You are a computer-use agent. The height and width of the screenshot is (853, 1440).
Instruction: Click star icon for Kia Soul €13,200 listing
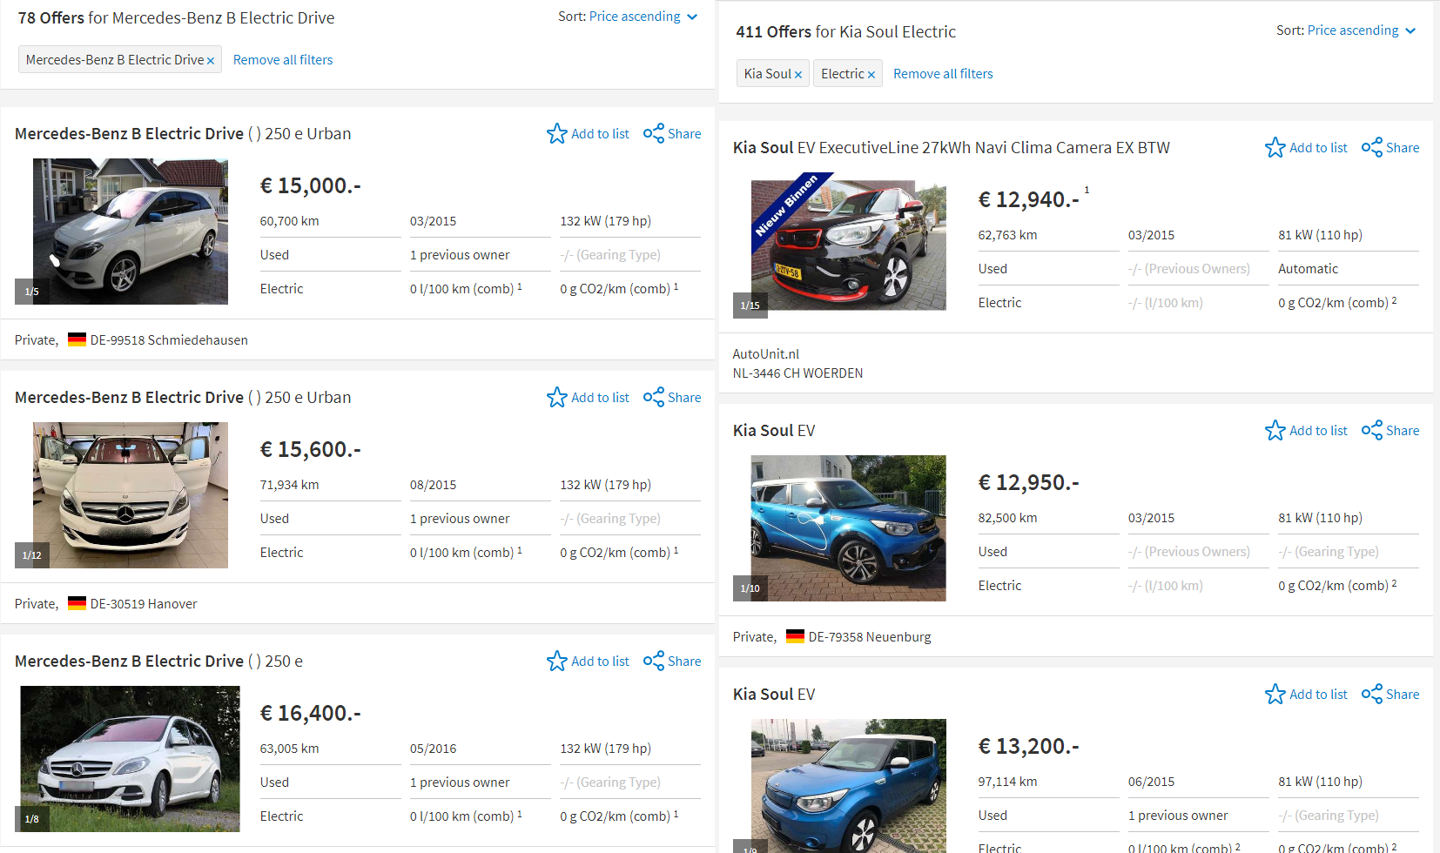(x=1275, y=694)
